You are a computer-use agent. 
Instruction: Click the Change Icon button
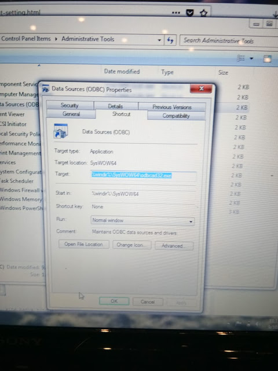(x=131, y=245)
